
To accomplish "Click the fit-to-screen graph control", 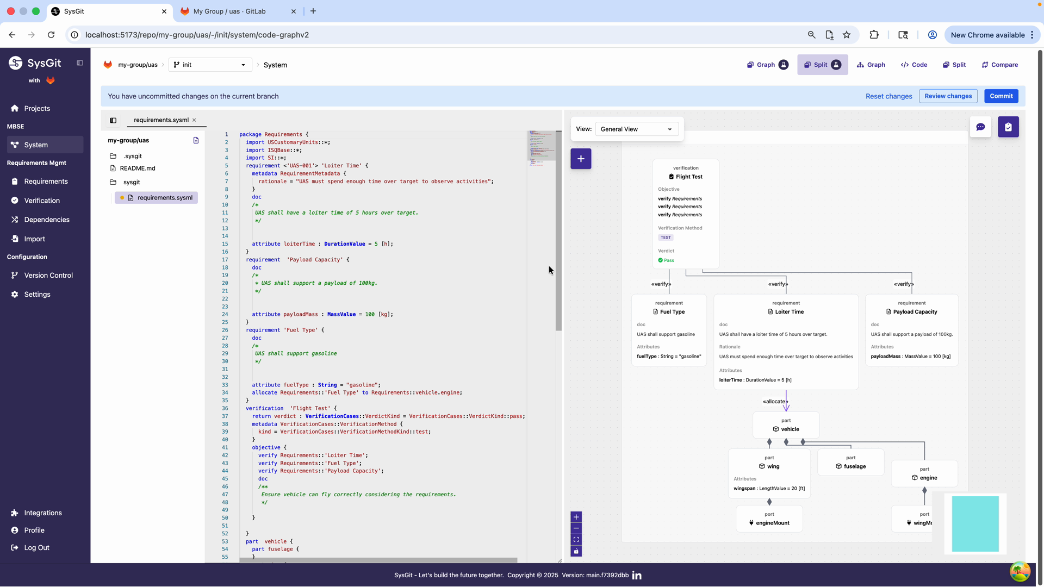I will click(x=576, y=540).
